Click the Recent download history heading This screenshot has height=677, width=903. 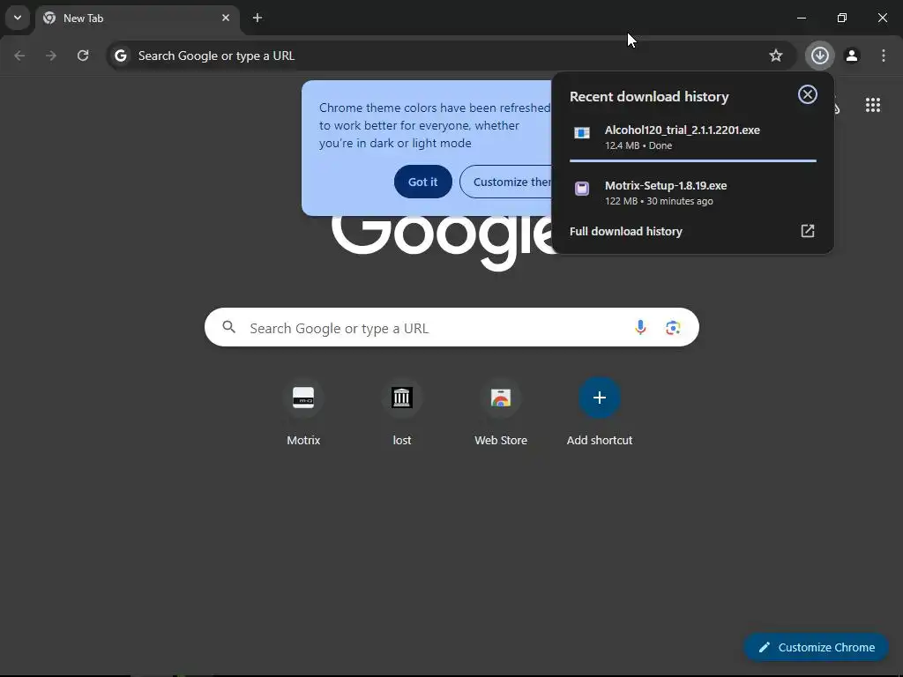(649, 97)
